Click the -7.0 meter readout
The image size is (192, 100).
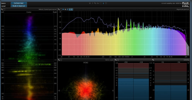[x=179, y=62]
